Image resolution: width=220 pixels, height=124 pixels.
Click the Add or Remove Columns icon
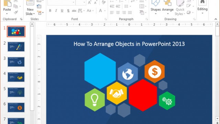(126, 6)
